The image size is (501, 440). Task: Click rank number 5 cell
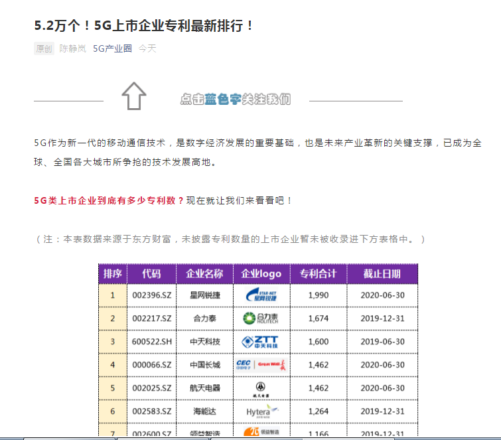pos(112,388)
